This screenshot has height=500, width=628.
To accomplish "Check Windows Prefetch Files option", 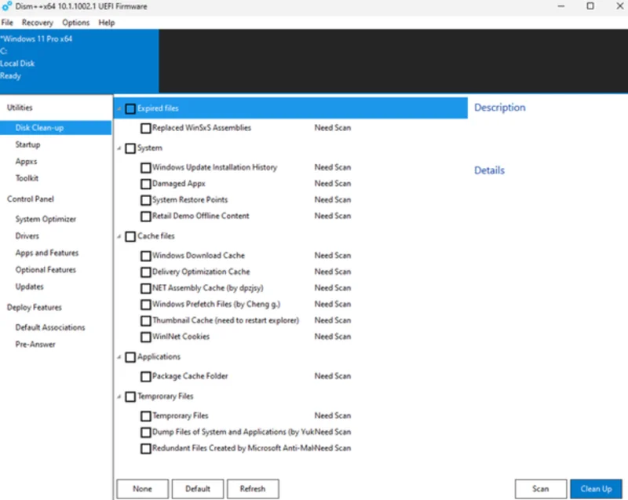I will click(x=146, y=305).
